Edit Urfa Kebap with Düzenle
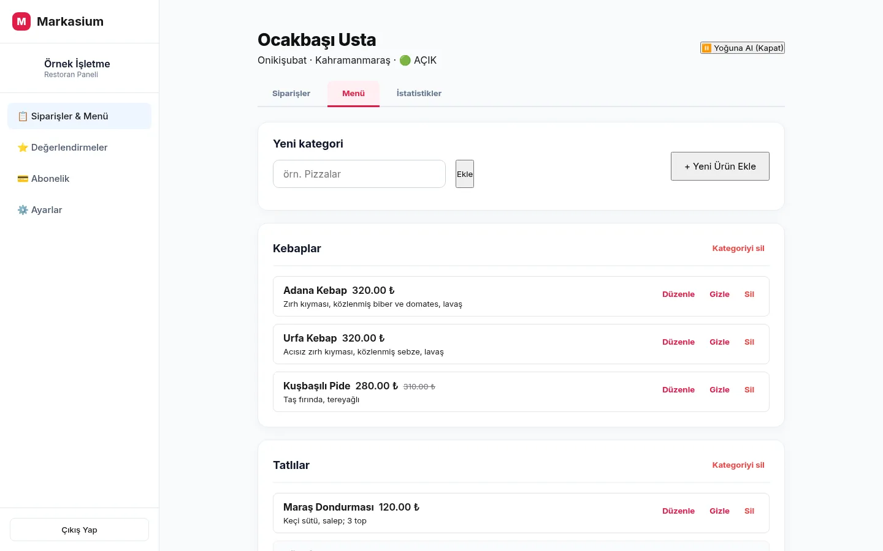This screenshot has height=551, width=883. tap(678, 342)
